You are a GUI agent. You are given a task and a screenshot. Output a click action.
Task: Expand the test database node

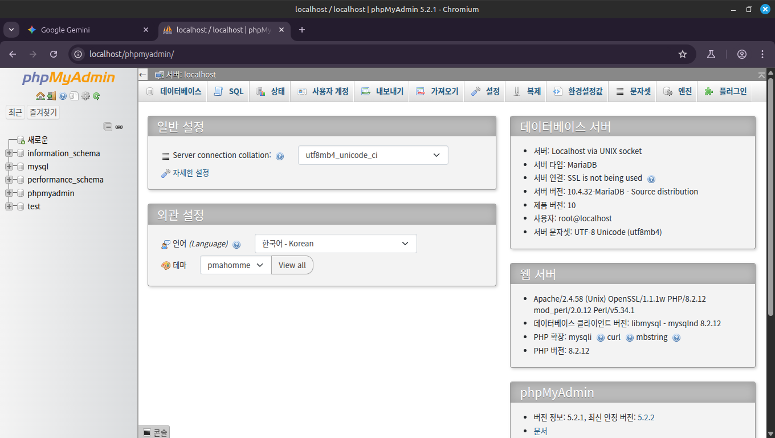click(x=9, y=206)
